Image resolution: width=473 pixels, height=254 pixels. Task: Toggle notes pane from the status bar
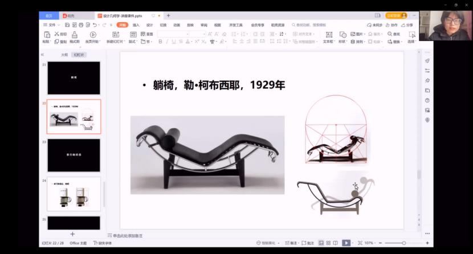(291, 243)
